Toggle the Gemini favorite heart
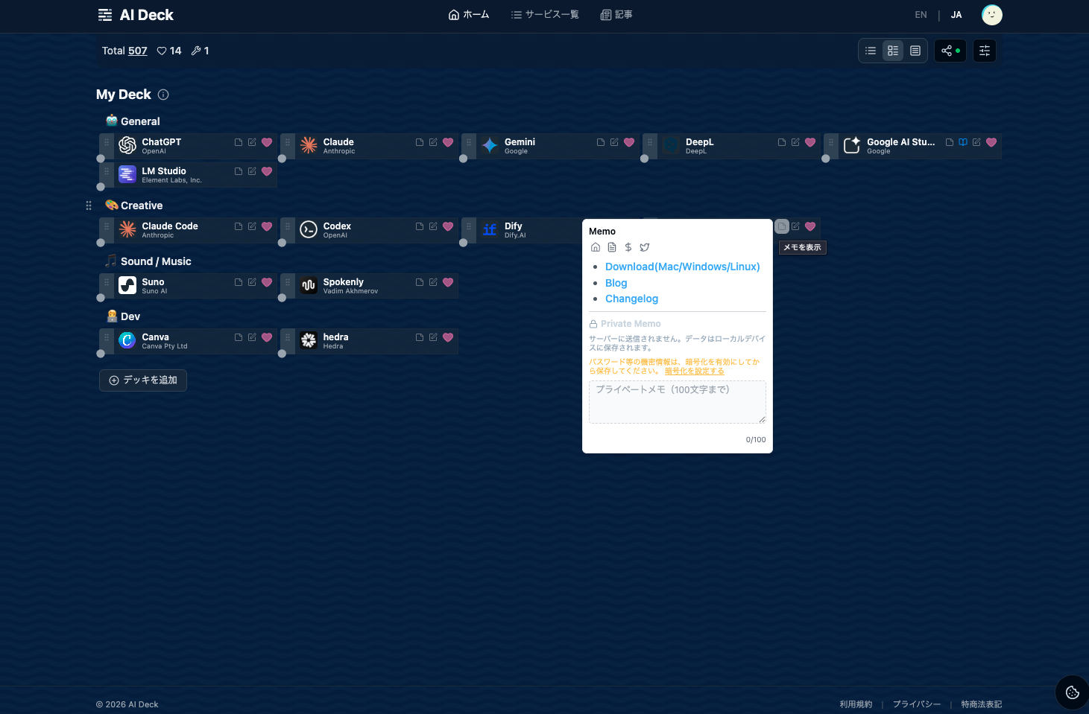1089x714 pixels. 629,142
